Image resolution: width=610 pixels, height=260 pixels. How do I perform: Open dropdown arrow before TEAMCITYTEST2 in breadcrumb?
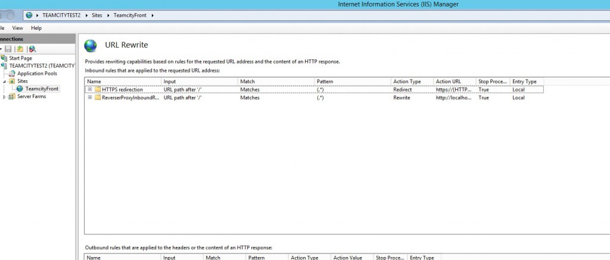38,15
